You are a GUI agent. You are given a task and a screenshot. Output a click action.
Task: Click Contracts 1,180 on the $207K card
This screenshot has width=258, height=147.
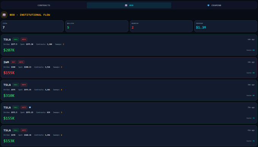click(49, 44)
